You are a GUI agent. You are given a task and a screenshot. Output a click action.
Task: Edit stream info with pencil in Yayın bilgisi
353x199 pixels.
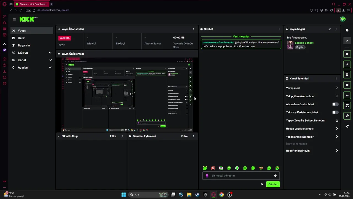(x=329, y=29)
